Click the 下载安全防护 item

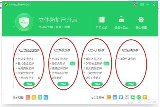pos(94,73)
